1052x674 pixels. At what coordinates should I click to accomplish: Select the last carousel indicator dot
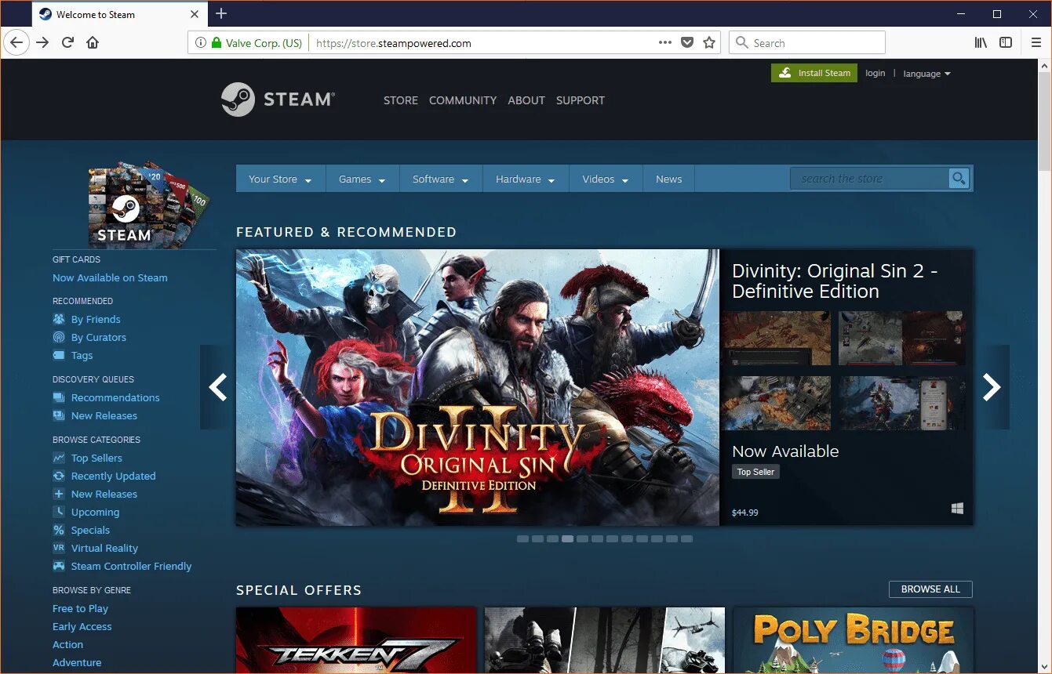[686, 538]
